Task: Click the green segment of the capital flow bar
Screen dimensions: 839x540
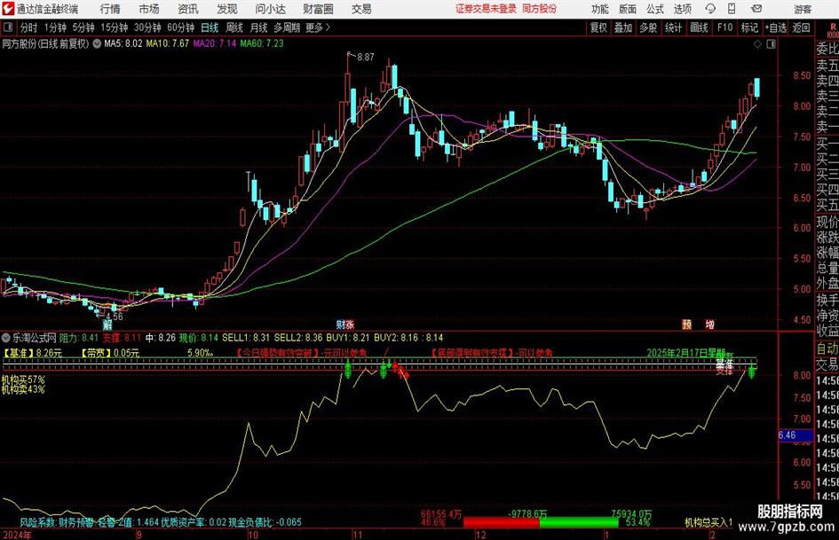Action: point(578,522)
